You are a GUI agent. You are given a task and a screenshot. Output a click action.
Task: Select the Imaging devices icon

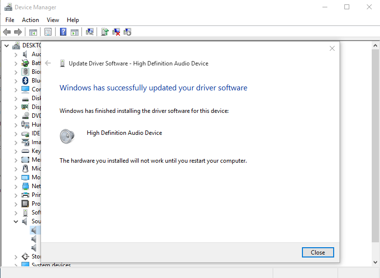coord(25,142)
